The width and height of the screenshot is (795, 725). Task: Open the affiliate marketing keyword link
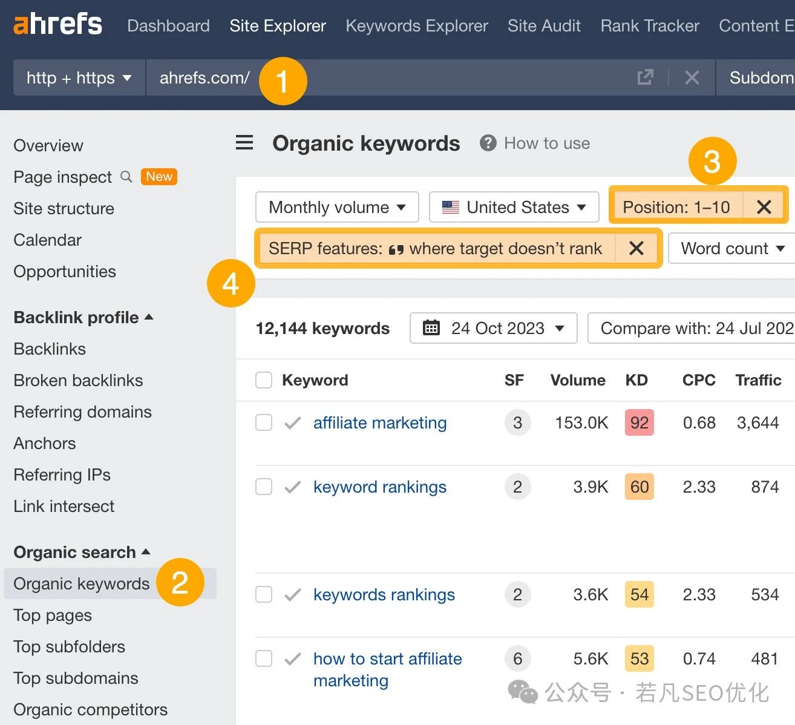tap(380, 422)
